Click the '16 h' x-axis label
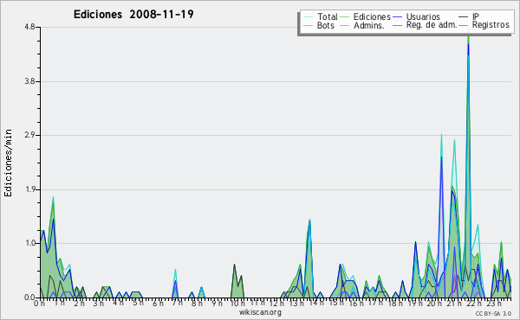The image size is (520, 320). coord(355,303)
